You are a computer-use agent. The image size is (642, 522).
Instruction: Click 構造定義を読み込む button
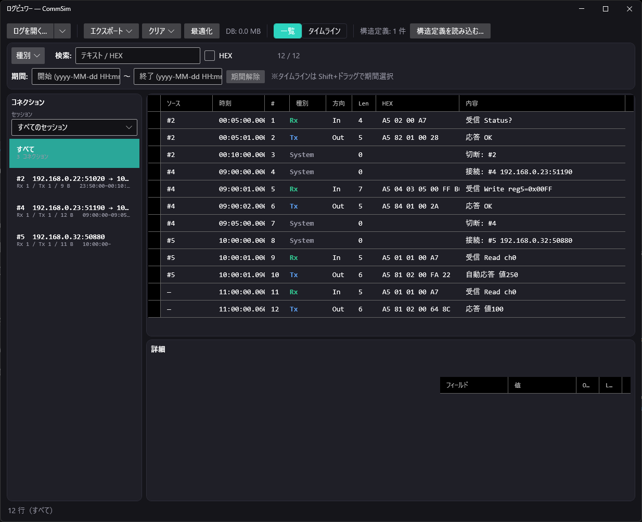coord(450,31)
